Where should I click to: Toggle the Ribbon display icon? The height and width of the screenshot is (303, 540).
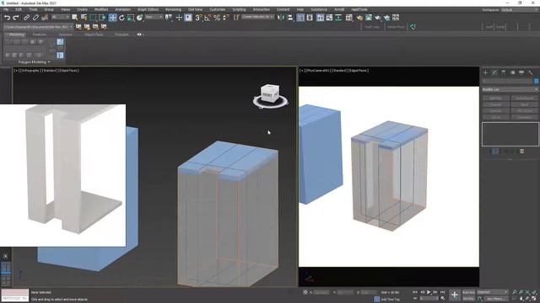(x=320, y=18)
